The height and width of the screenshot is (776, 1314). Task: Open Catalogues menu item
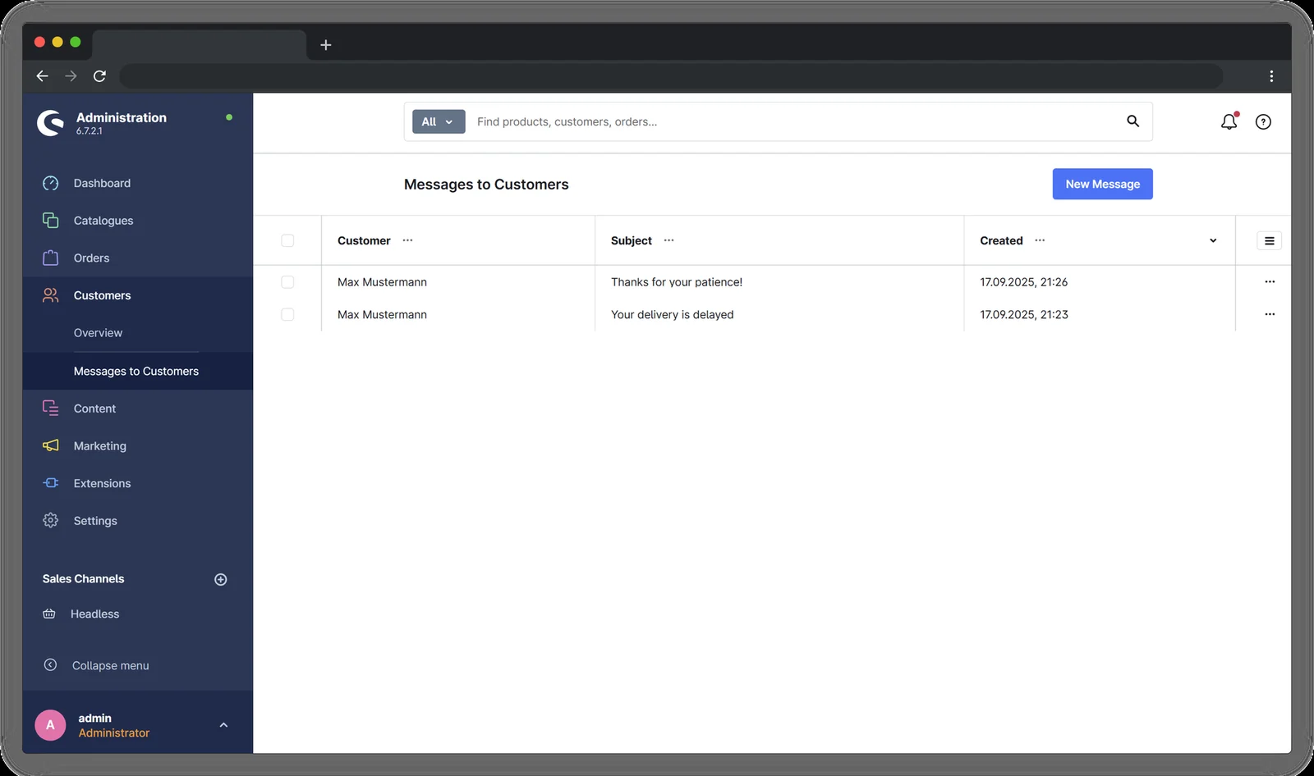(103, 221)
